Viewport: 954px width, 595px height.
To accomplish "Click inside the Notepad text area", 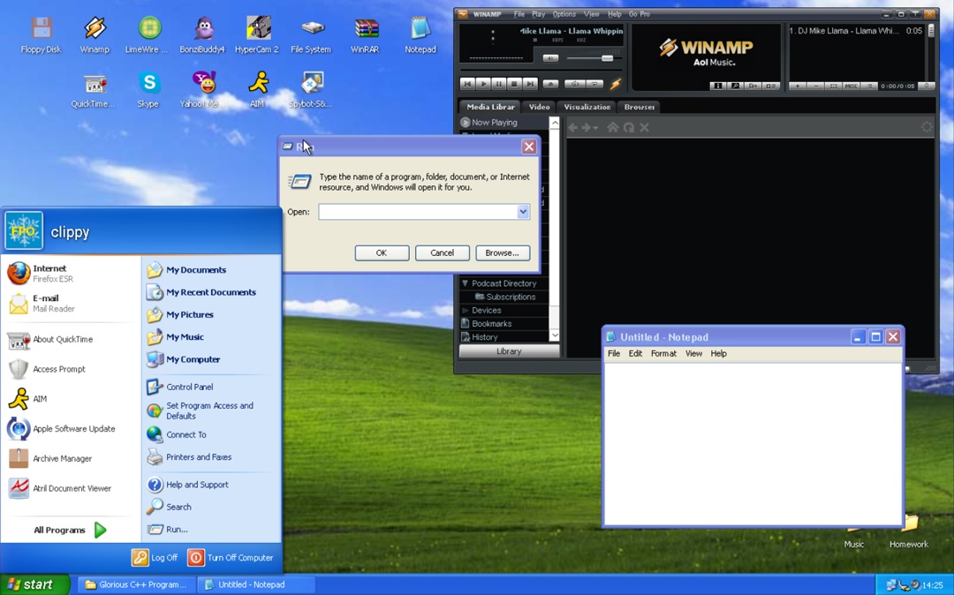I will [753, 444].
